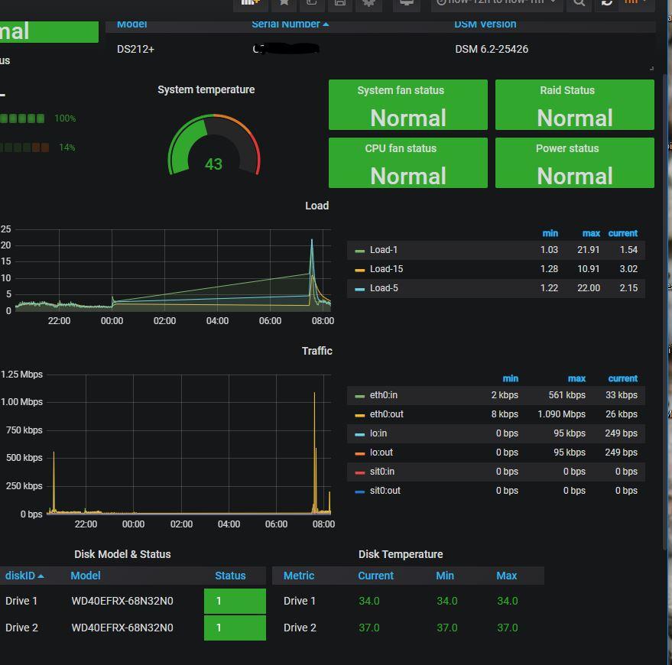The image size is (672, 665).
Task: Click the green Status cell for Drive 2
Action: 235,628
